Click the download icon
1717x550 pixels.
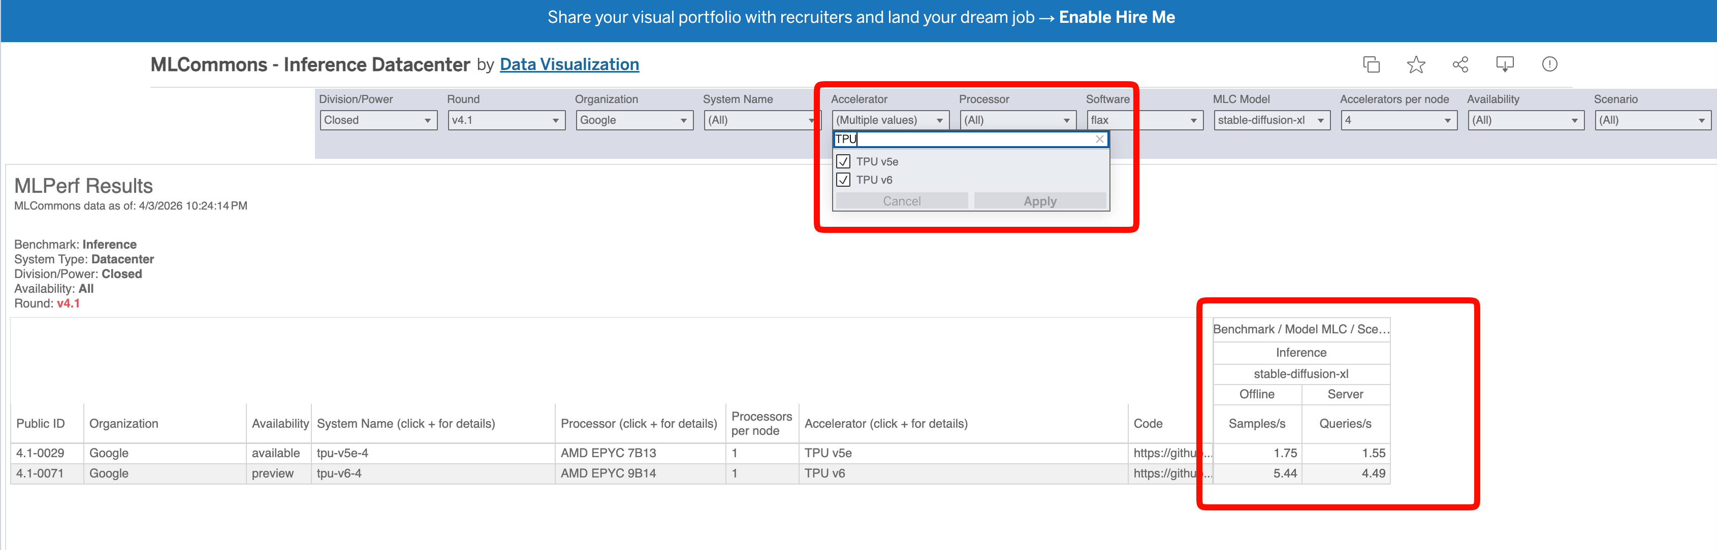1505,64
